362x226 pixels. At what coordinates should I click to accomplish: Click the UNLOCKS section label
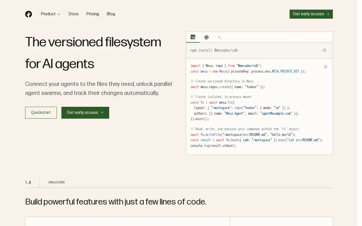(x=57, y=182)
